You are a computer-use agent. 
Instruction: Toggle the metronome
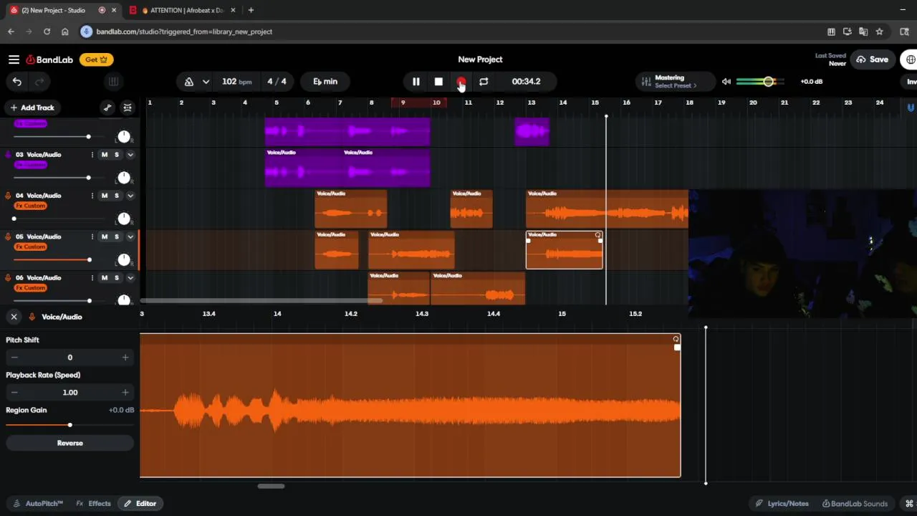click(189, 82)
